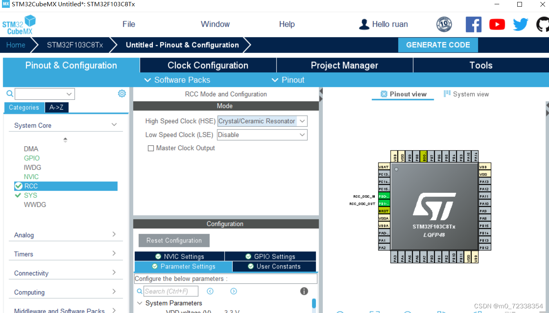
Task: Open the Pinout dropdown menu
Action: pos(288,80)
